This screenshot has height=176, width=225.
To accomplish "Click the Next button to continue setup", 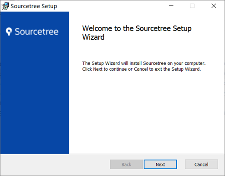I will pos(160,164).
